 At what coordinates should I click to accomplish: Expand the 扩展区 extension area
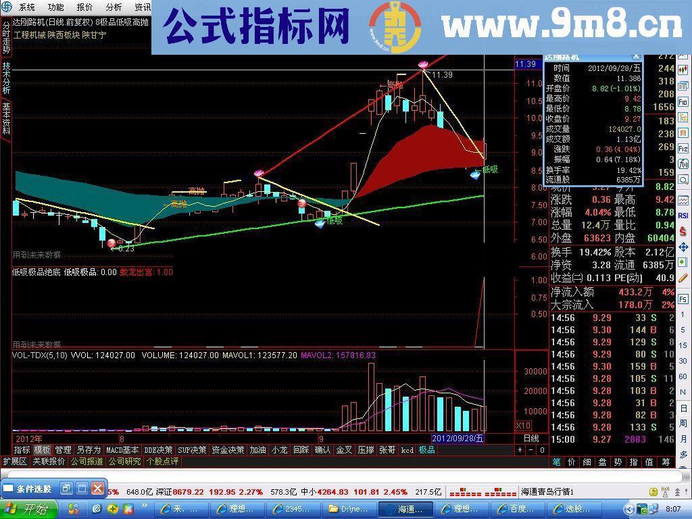coord(14,462)
